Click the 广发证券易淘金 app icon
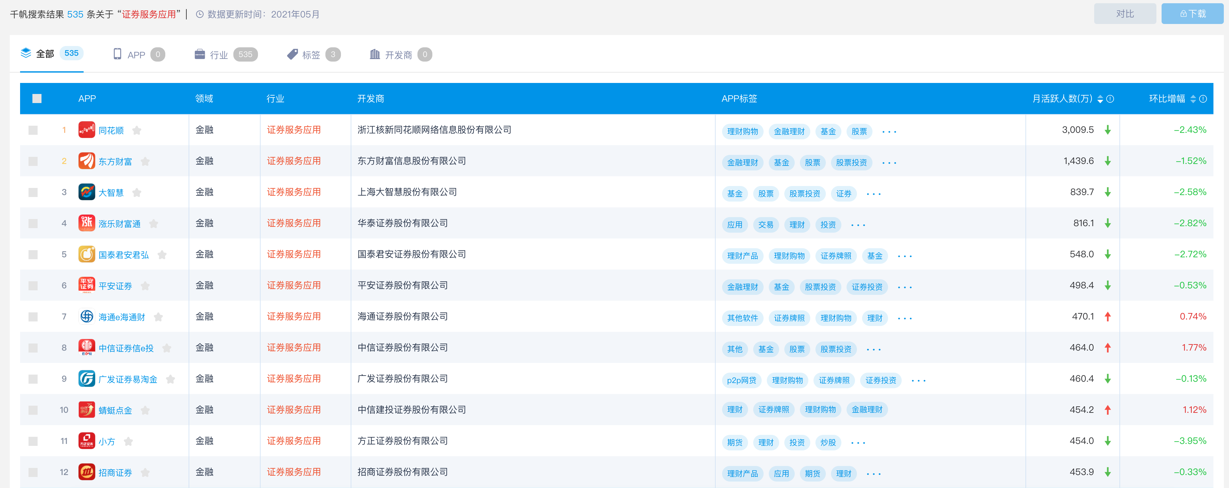This screenshot has width=1229, height=488. (x=86, y=379)
